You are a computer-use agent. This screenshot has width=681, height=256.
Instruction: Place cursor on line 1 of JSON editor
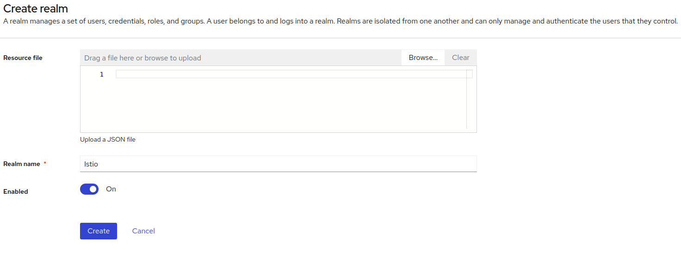pyautogui.click(x=291, y=74)
